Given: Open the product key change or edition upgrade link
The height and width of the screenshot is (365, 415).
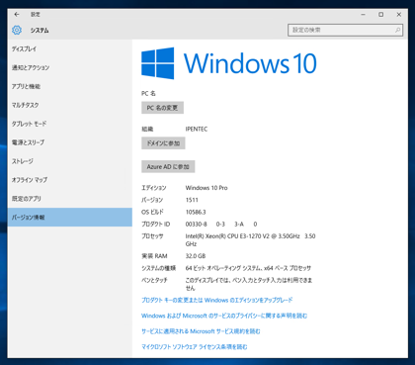Looking at the screenshot, I should click(217, 300).
